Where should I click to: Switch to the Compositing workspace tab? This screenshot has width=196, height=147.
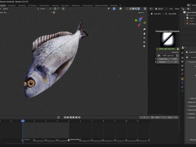pos(87,6)
